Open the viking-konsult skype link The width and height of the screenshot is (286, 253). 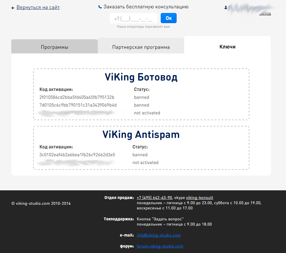[199, 198]
